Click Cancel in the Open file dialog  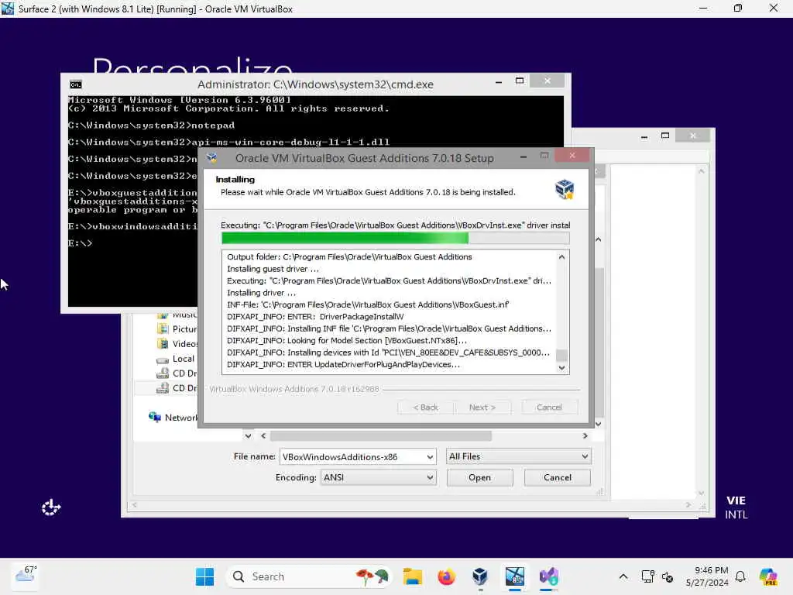[x=558, y=477]
